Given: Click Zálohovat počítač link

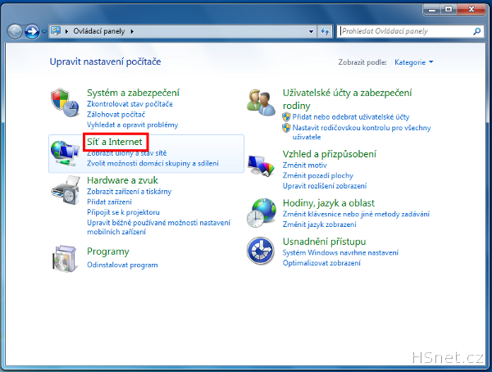Looking at the screenshot, I should (x=116, y=115).
